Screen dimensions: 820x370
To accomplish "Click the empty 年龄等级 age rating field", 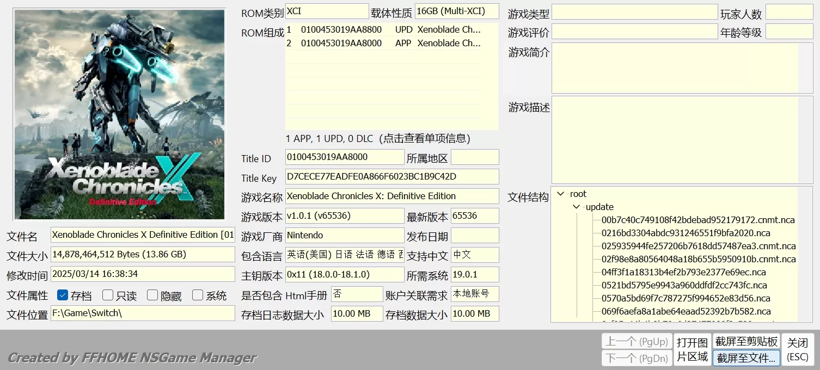I will [x=790, y=32].
